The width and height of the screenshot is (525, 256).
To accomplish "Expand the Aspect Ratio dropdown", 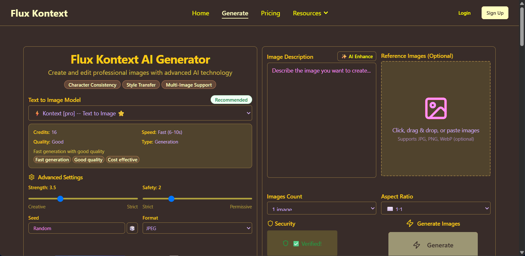I will click(436, 208).
